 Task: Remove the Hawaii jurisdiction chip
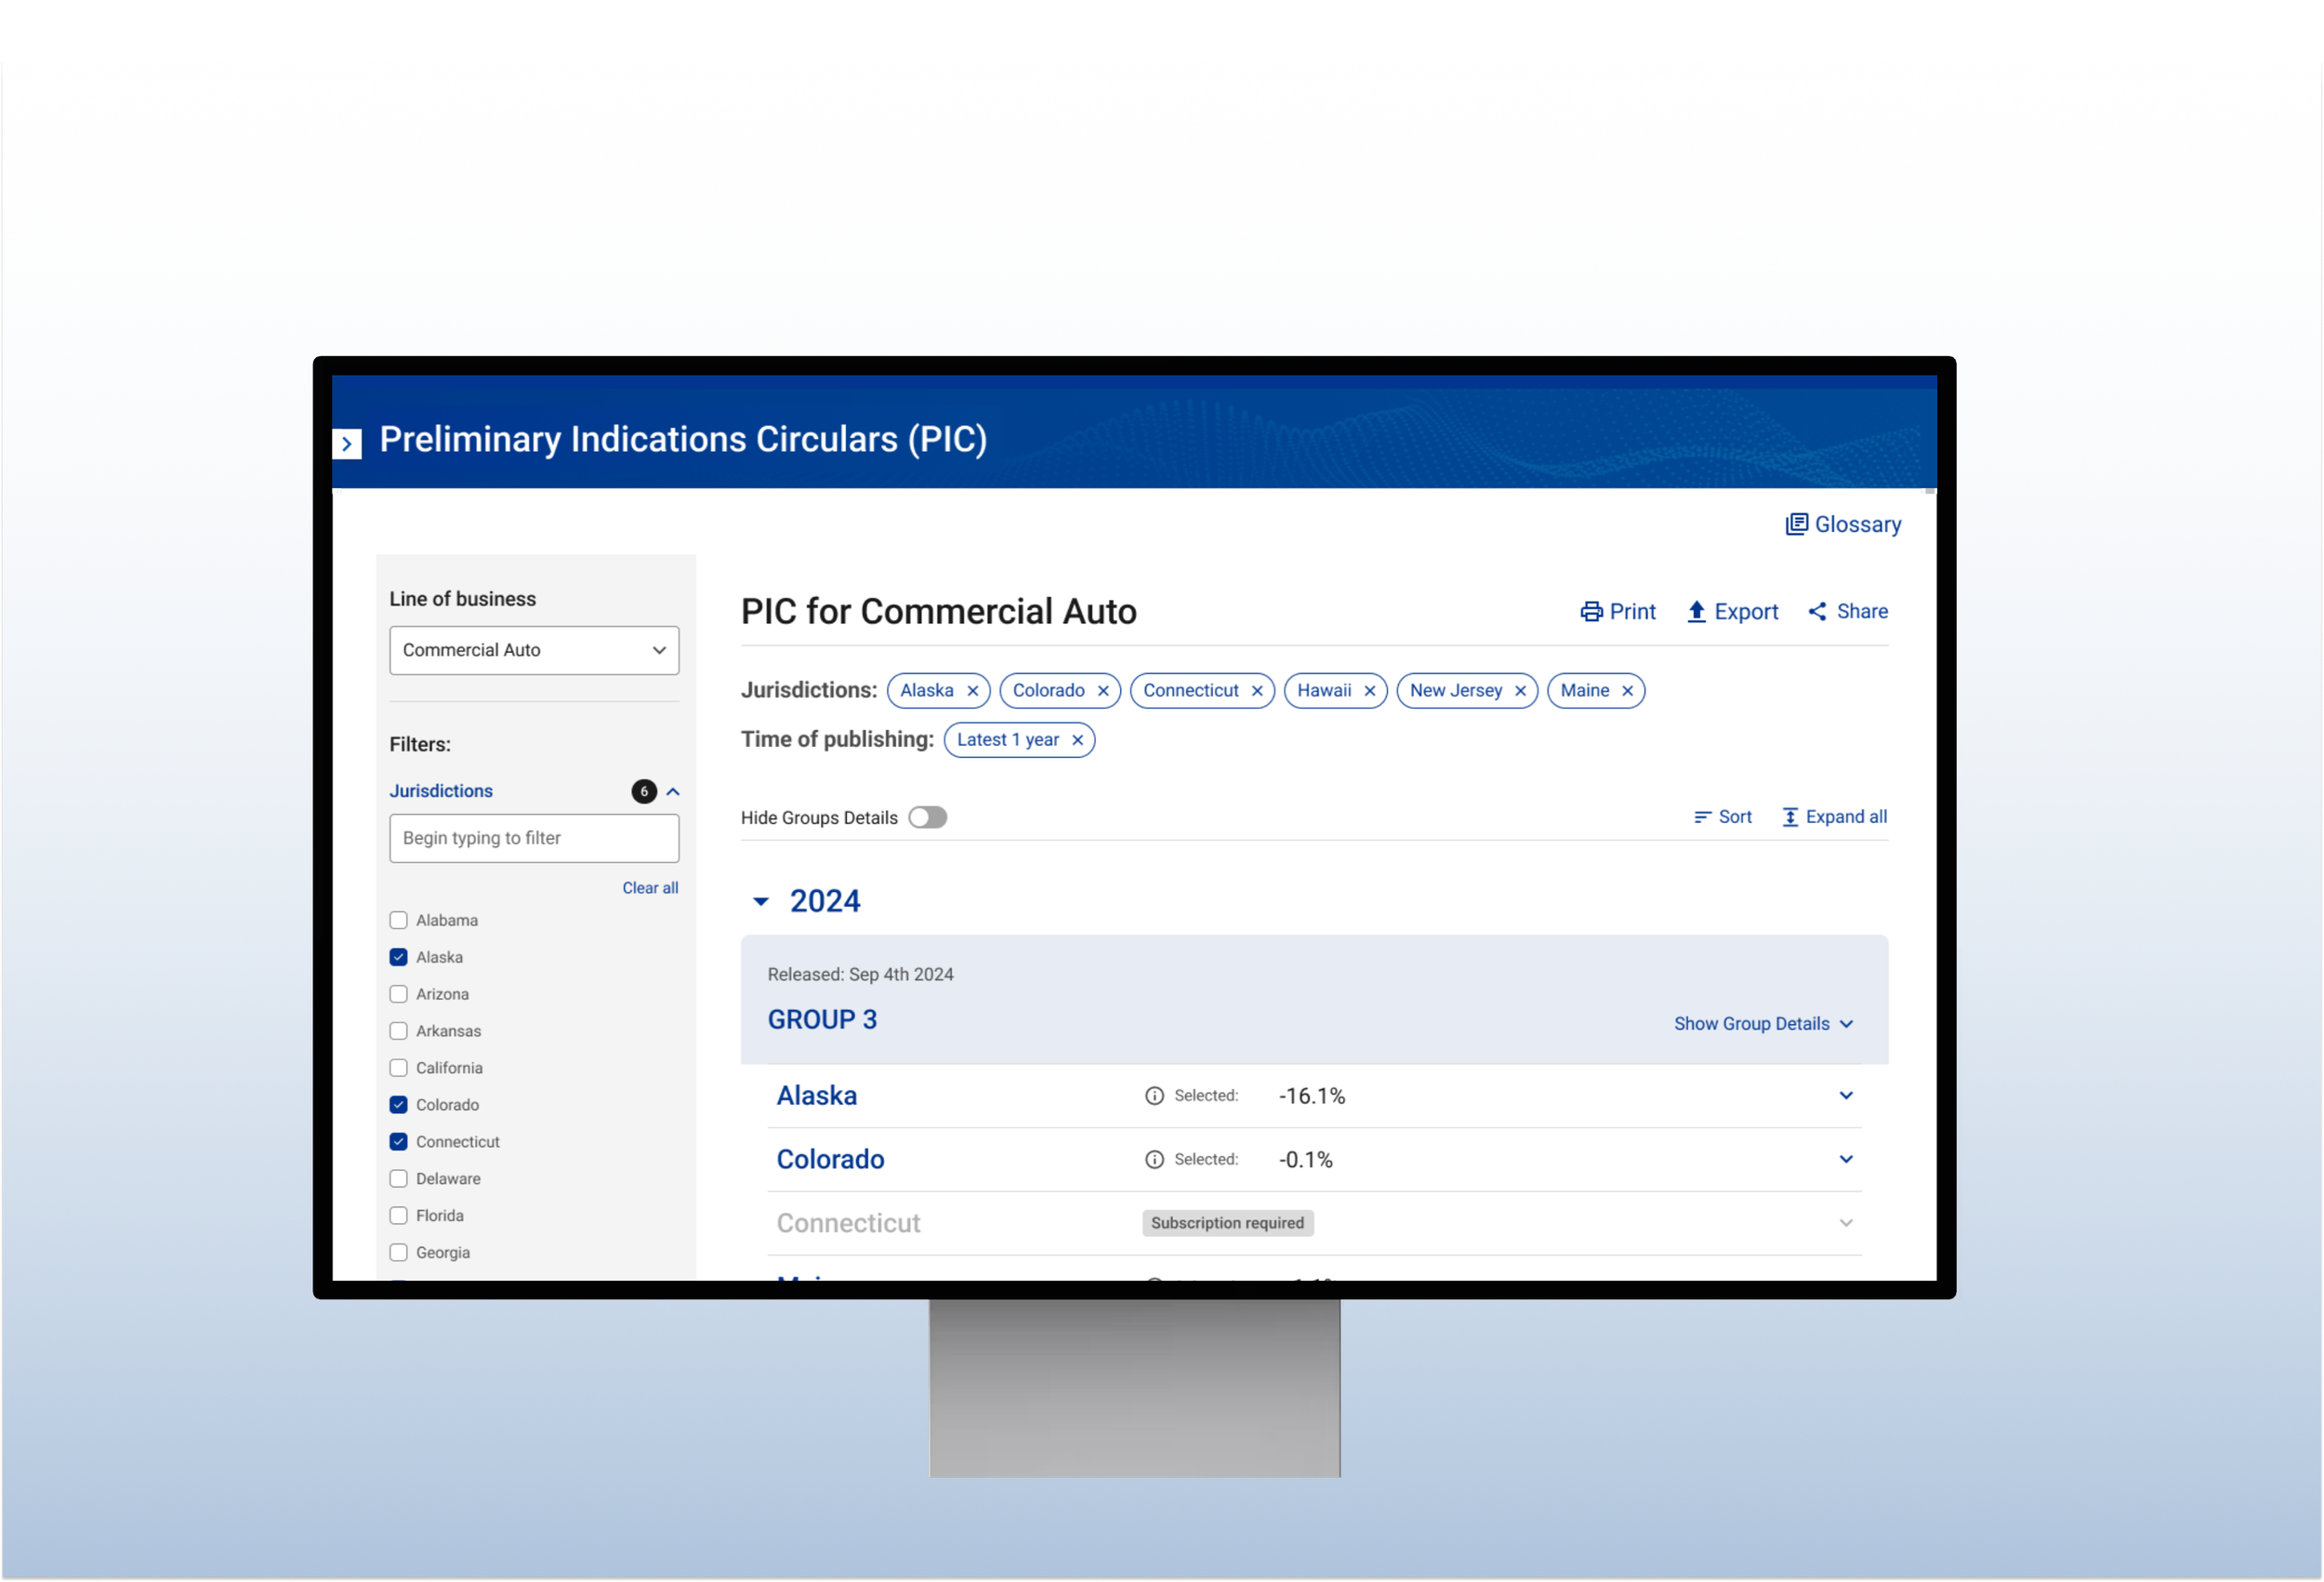1369,690
